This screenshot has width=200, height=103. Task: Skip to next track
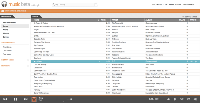(26, 99)
